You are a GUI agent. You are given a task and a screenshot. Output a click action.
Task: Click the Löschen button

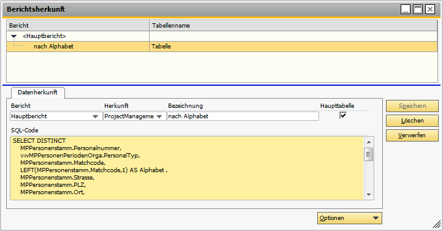coord(412,121)
